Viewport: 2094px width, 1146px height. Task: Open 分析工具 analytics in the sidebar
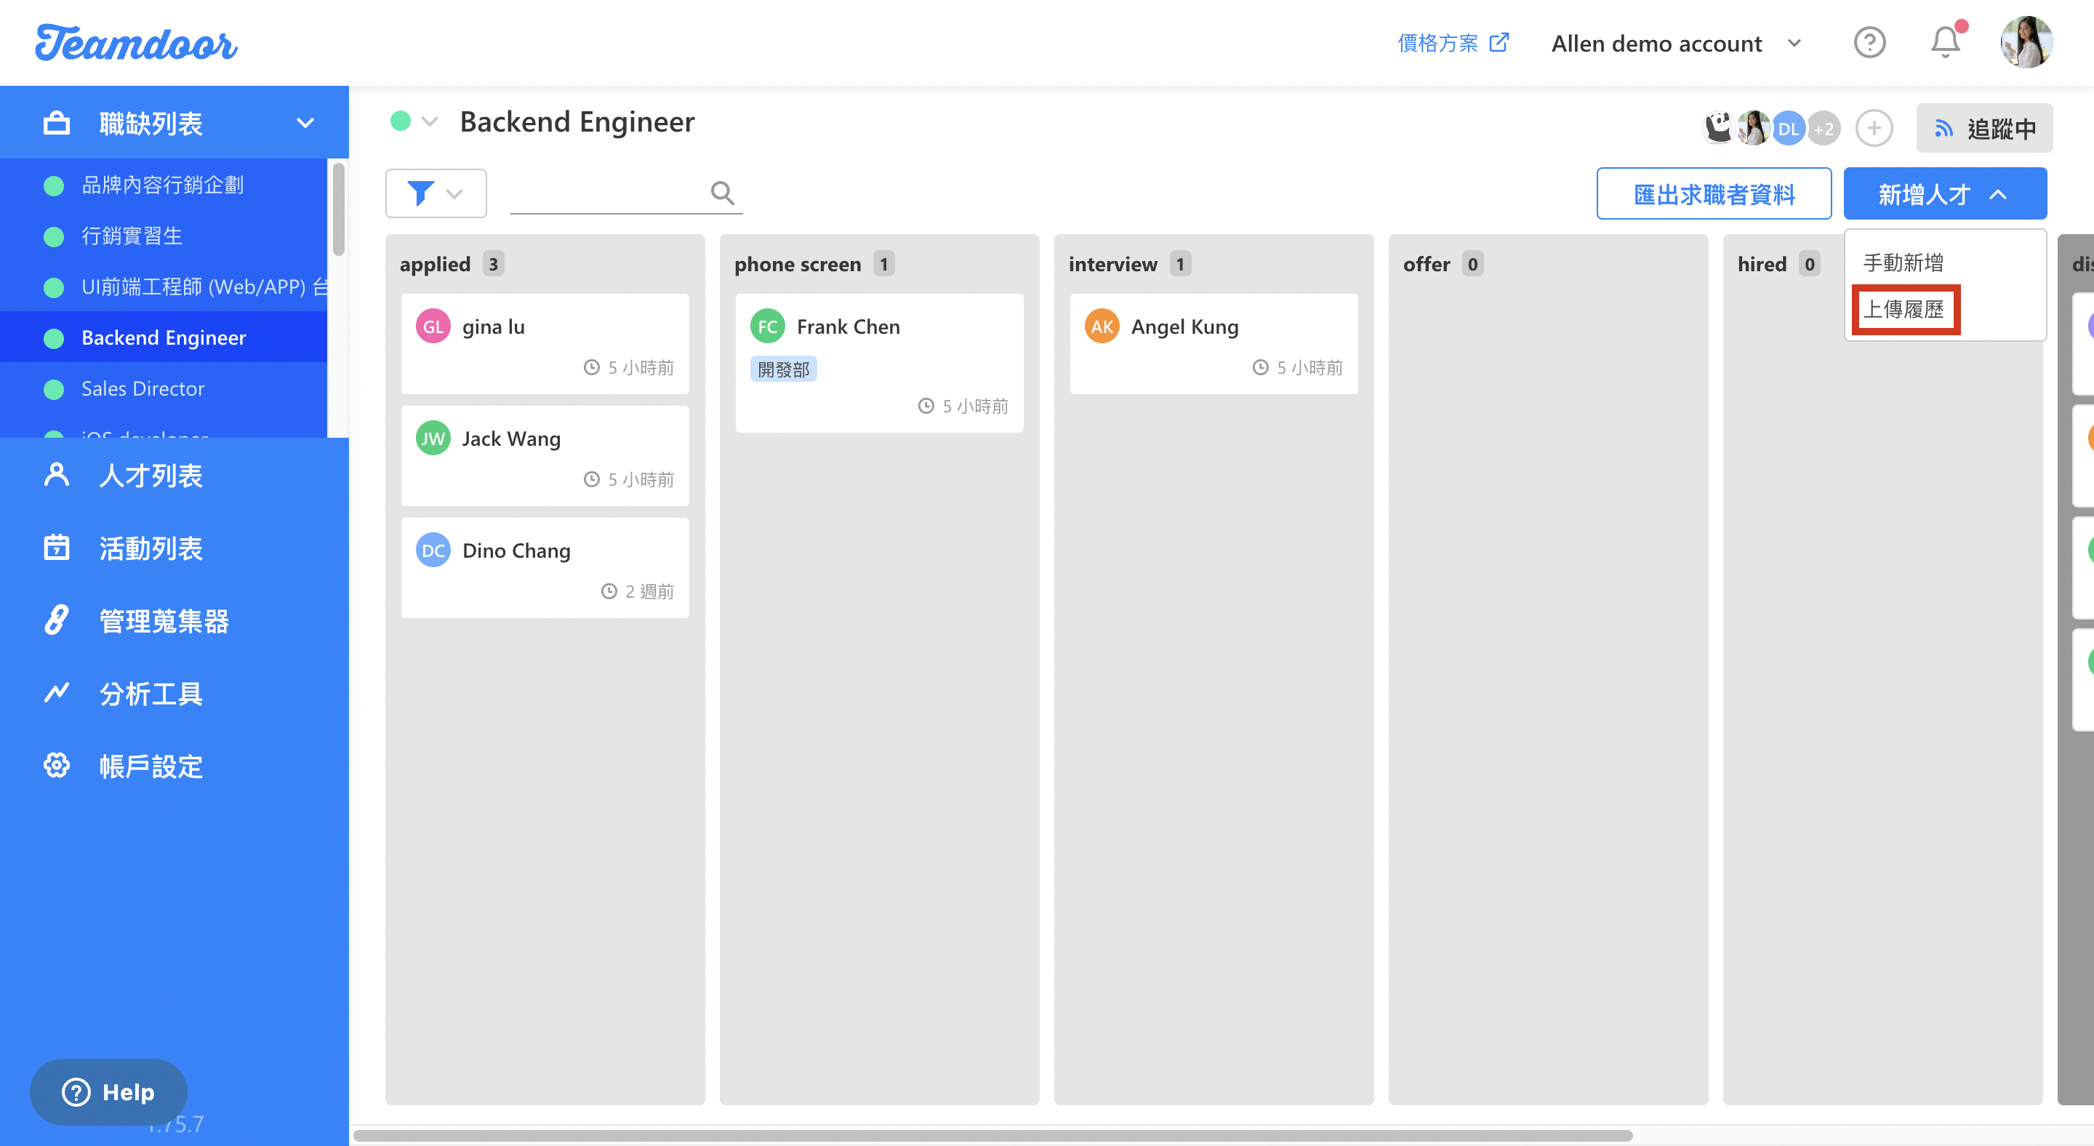click(151, 693)
